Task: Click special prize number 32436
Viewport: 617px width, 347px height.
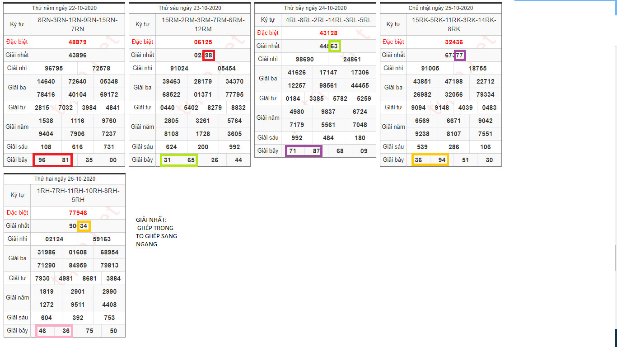Action: 454,42
